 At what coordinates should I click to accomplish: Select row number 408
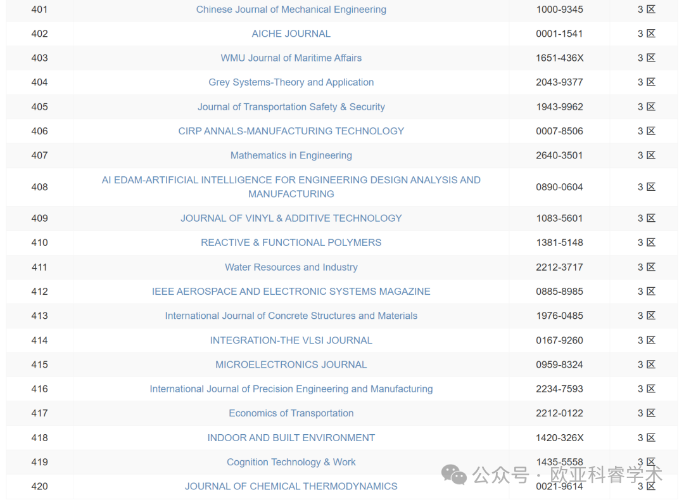click(x=39, y=187)
